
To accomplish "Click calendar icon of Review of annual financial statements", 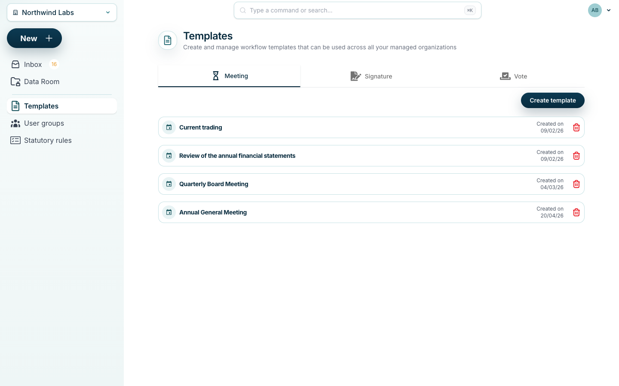I will tap(169, 156).
